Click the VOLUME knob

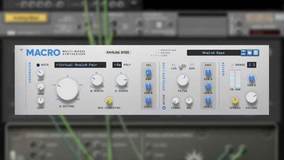[251, 98]
